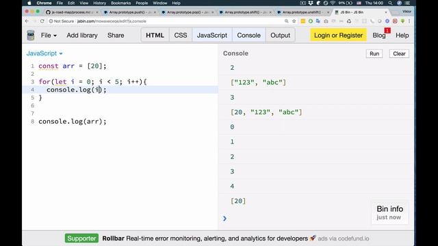Open the blue round extension icon
This screenshot has height=246, width=438.
point(387,21)
